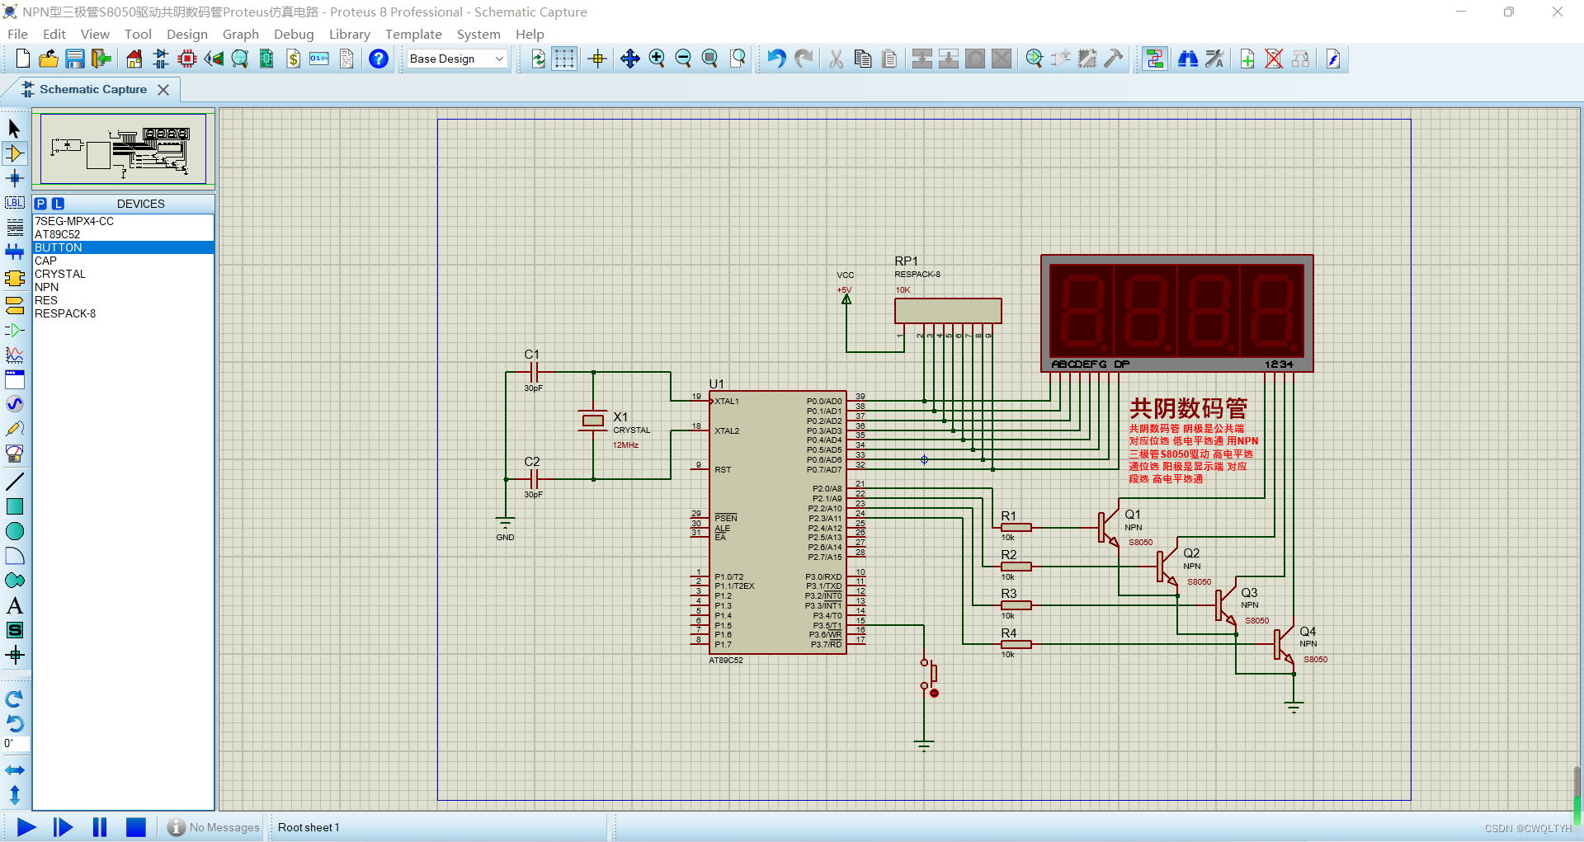Pause the simulation

[x=100, y=827]
